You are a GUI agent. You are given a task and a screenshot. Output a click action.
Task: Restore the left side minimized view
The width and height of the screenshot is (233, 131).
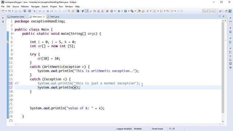point(3,18)
